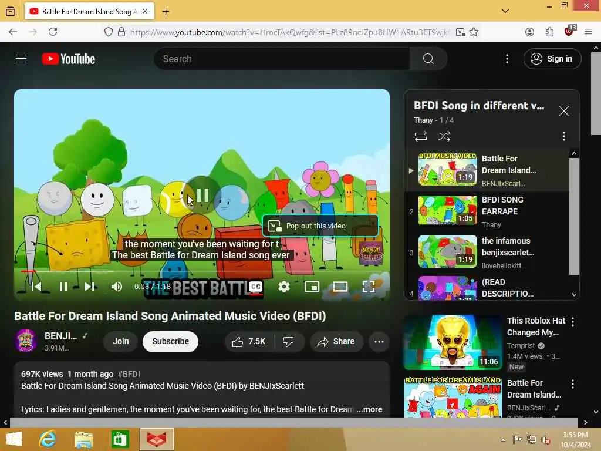Select Battle For Dream Island playlist entry
Image resolution: width=601 pixels, height=451 pixels.
click(x=488, y=170)
